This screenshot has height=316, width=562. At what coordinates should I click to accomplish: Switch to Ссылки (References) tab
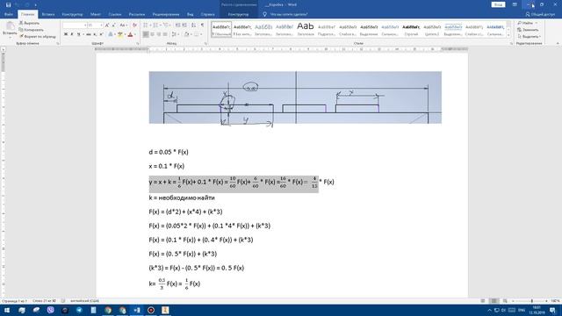tap(115, 14)
